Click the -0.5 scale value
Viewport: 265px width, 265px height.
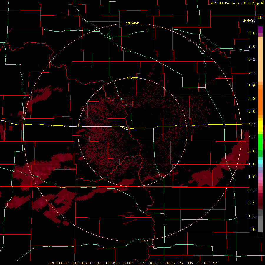click(x=251, y=203)
